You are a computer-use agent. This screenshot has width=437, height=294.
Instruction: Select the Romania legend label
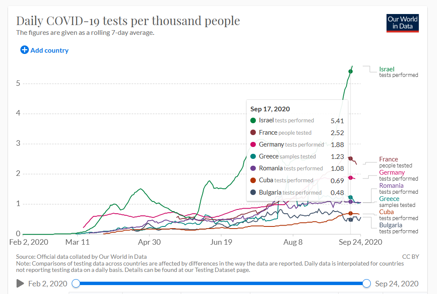coord(391,186)
